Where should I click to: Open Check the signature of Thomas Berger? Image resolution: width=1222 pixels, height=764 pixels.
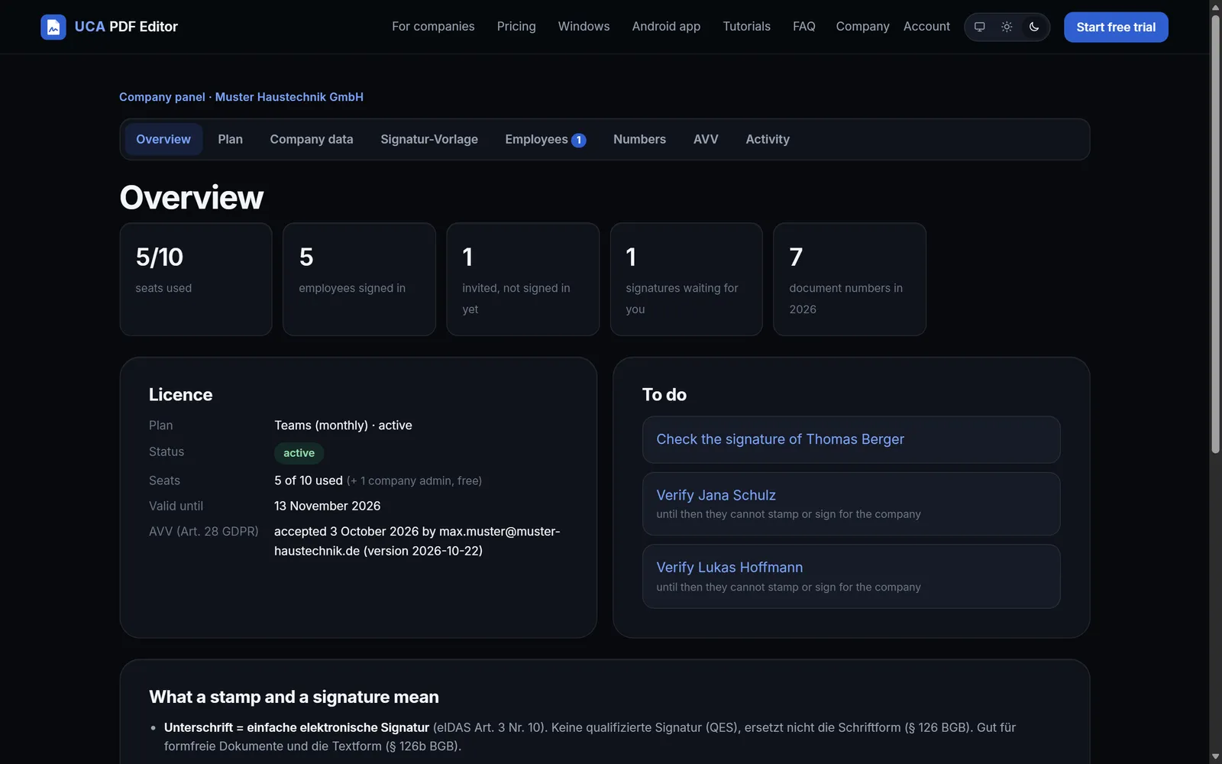coord(851,439)
